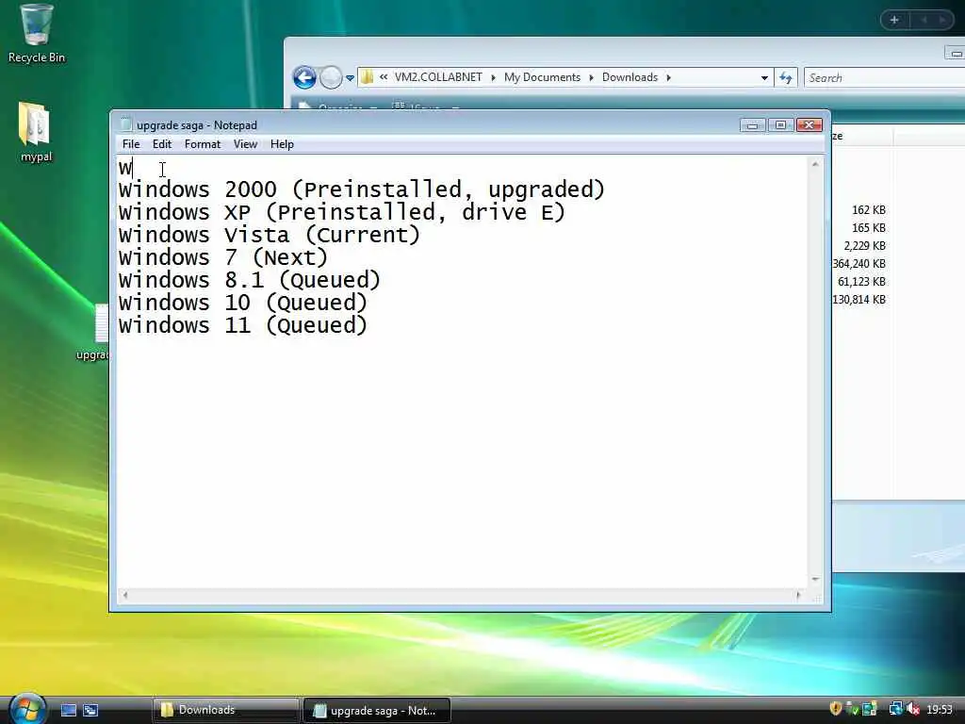Minimize the Notepad window

(x=752, y=125)
